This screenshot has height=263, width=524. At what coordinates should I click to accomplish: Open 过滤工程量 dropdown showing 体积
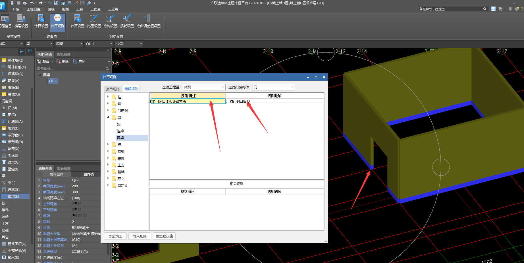click(x=204, y=87)
